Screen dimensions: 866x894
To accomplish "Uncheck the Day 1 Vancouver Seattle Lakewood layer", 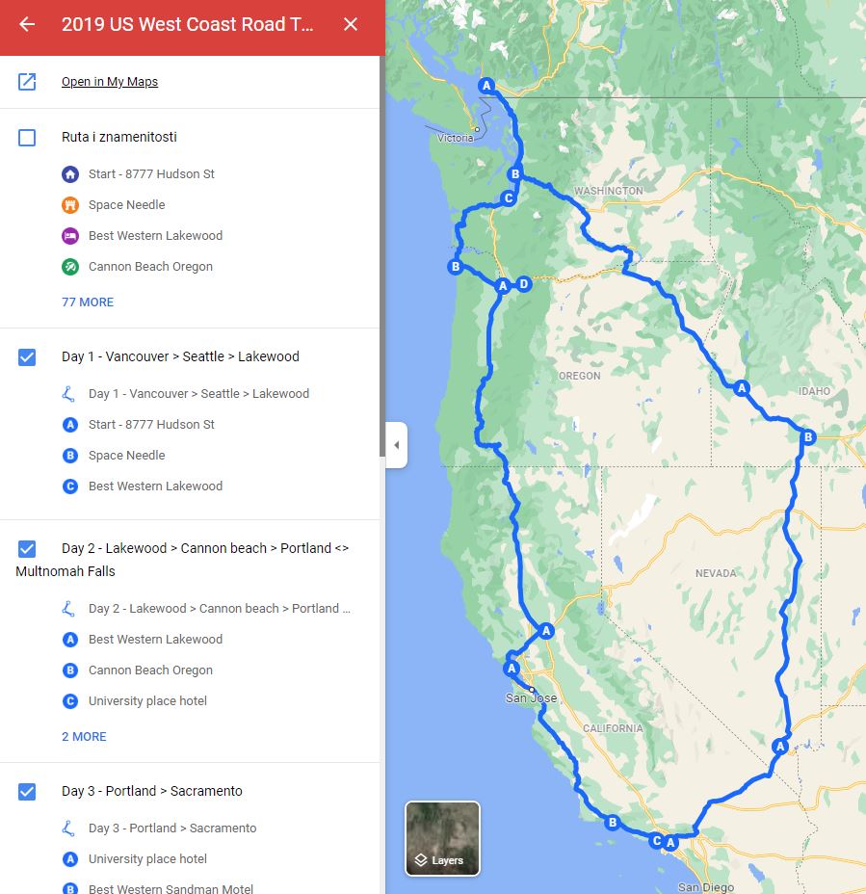I will click(x=27, y=356).
